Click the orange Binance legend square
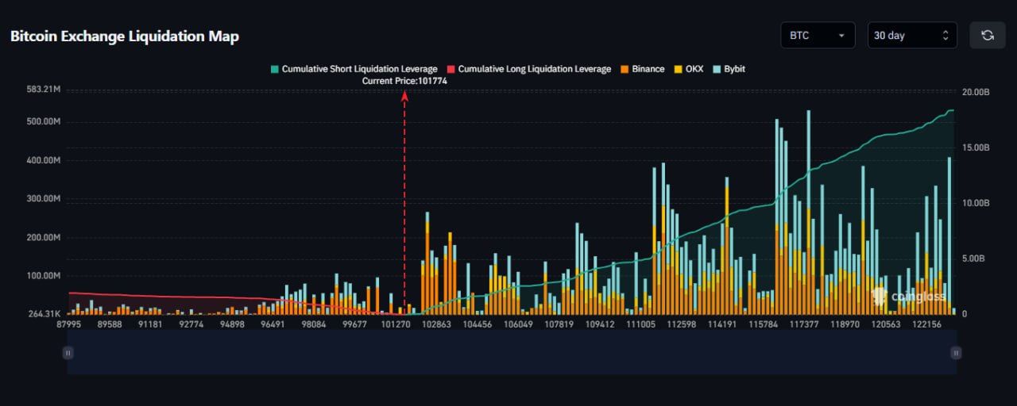 [625, 69]
